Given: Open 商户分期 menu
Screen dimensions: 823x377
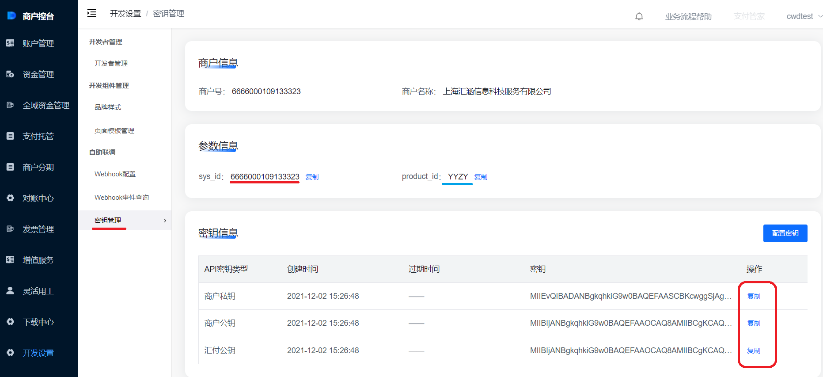Looking at the screenshot, I should pyautogui.click(x=38, y=167).
